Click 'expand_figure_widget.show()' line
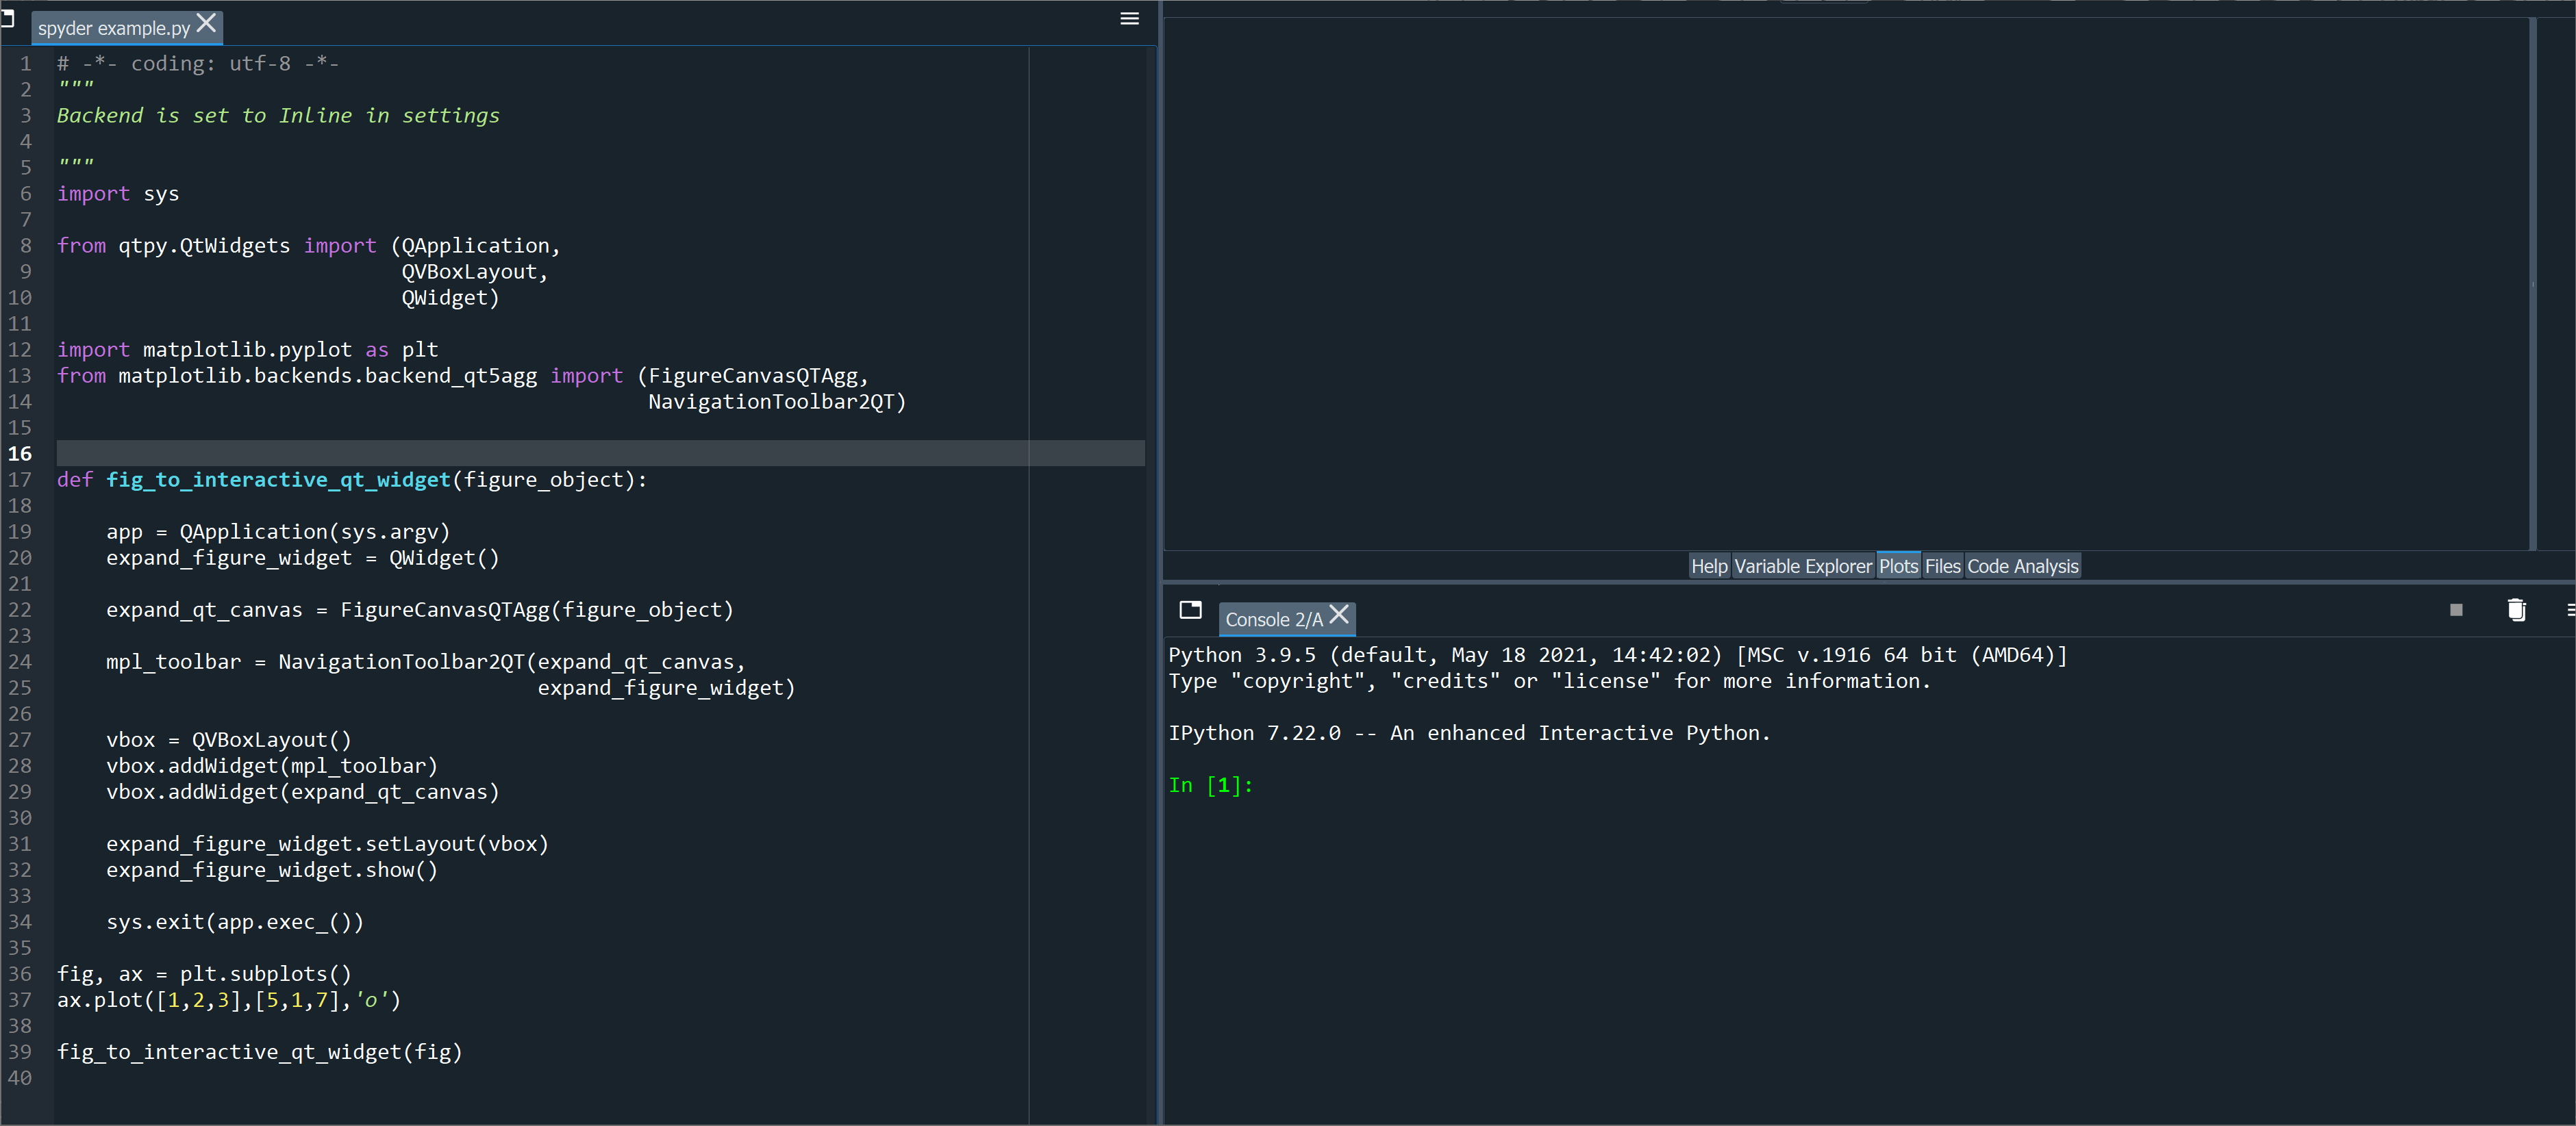The height and width of the screenshot is (1126, 2576). pyautogui.click(x=272, y=869)
